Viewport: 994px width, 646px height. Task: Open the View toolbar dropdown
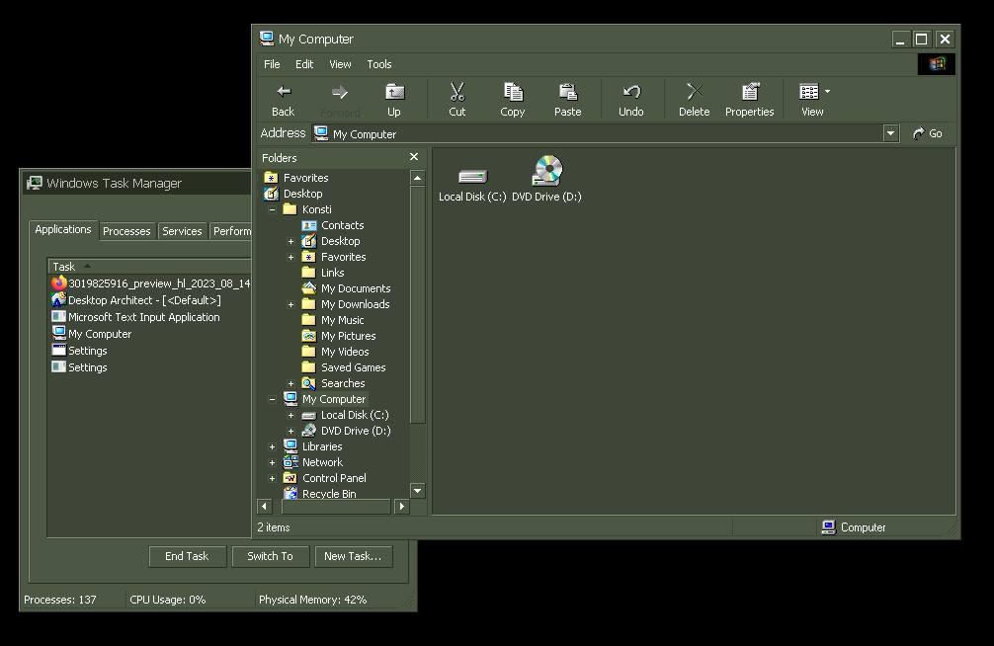[x=827, y=92]
